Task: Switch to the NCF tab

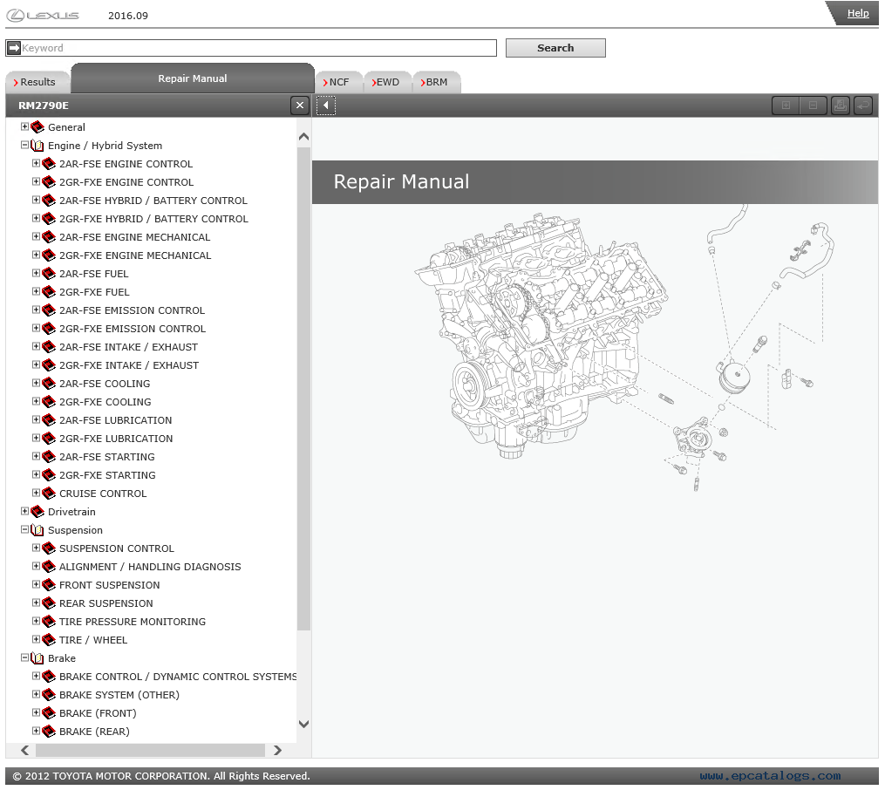Action: pyautogui.click(x=338, y=82)
